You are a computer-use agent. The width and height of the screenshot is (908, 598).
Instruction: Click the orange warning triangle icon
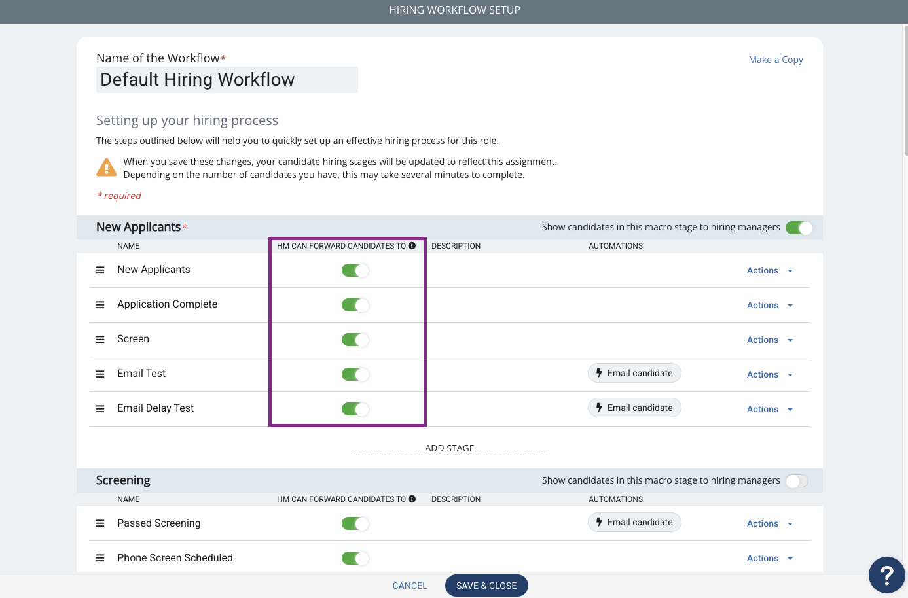(x=107, y=167)
